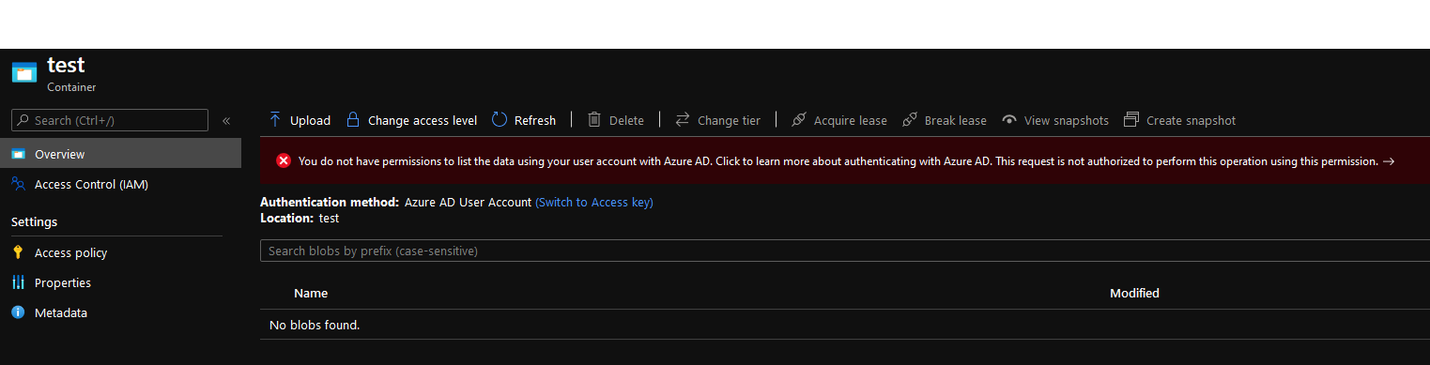Viewport: 1430px width, 365px height.
Task: Click the Acquire lease label
Action: (x=851, y=120)
